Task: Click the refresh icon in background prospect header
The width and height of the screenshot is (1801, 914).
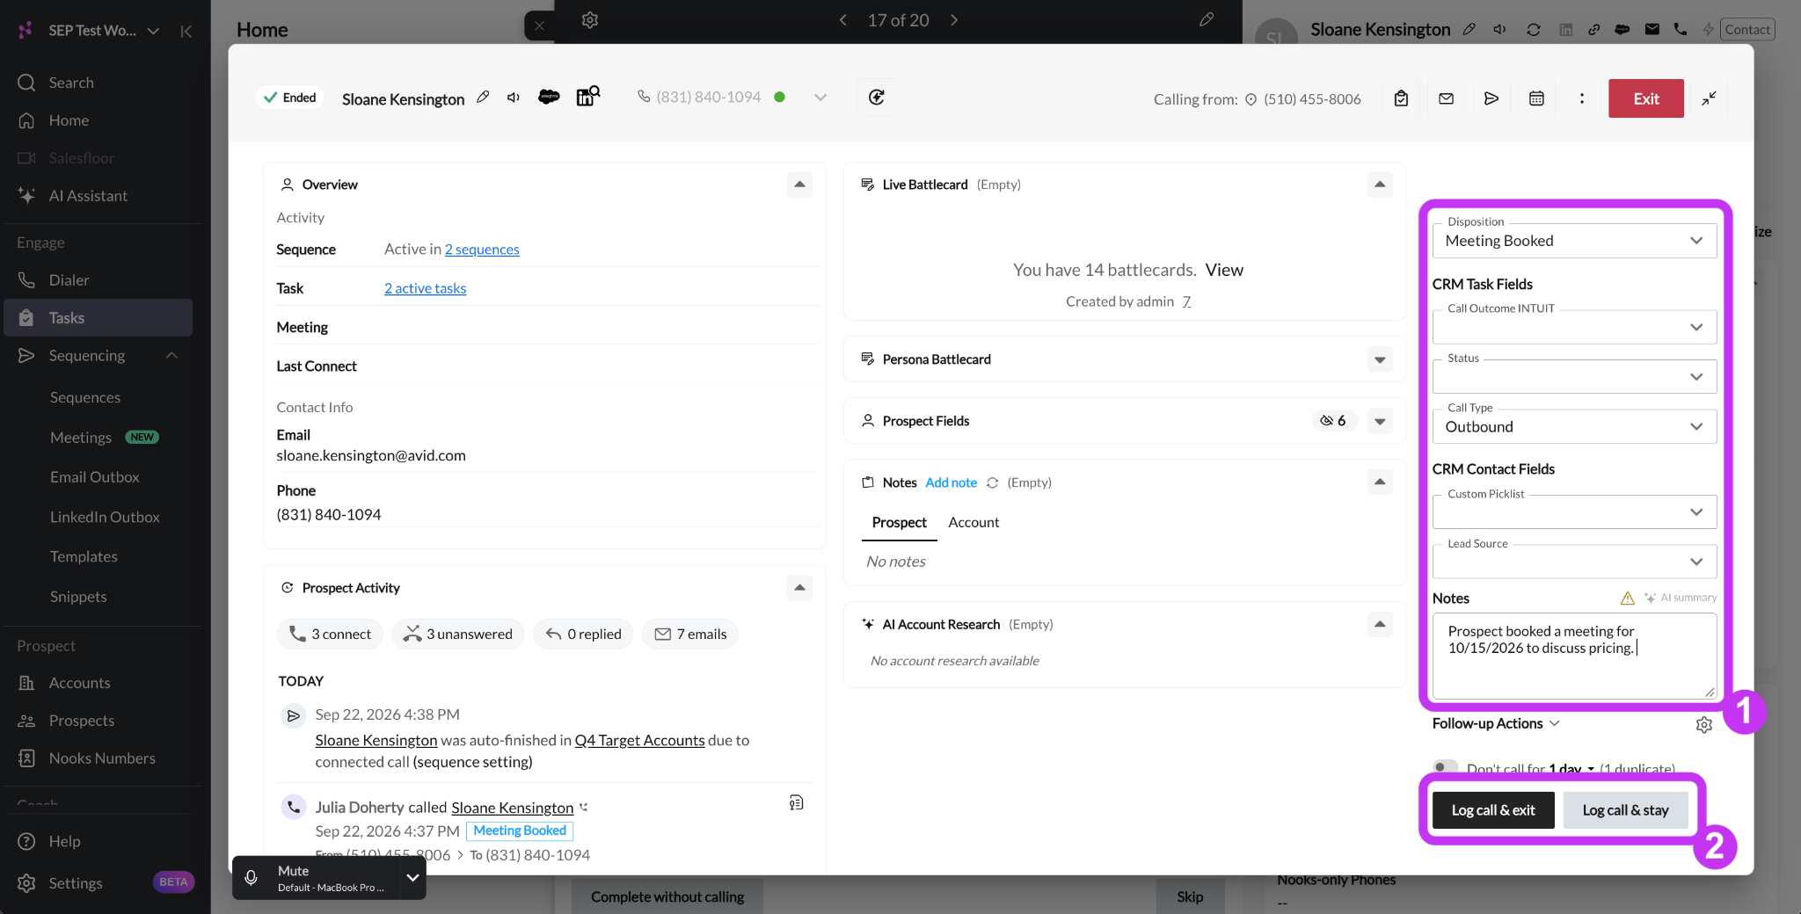Action: coord(1533,29)
